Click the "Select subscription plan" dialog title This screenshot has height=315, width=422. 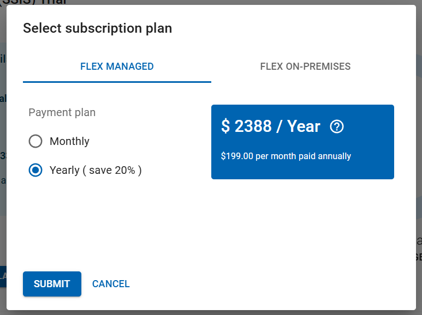click(97, 28)
